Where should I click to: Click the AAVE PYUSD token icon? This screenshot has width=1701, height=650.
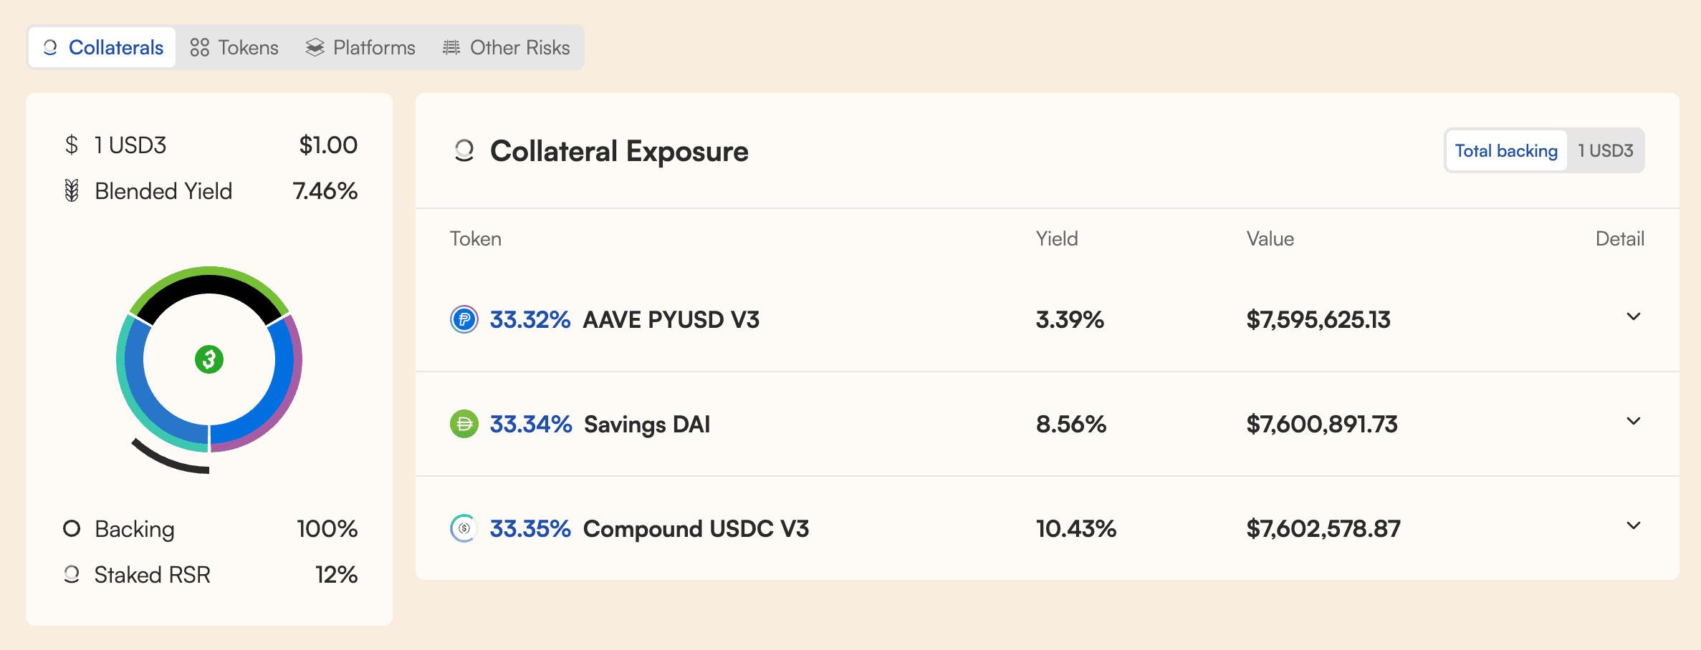(464, 319)
